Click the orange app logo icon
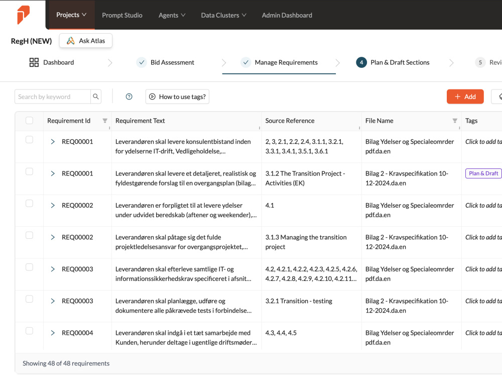Image resolution: width=502 pixels, height=377 pixels. (24, 15)
